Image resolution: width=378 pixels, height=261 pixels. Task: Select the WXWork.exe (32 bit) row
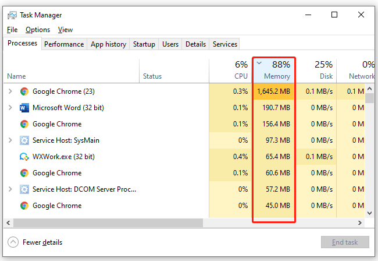pos(184,157)
